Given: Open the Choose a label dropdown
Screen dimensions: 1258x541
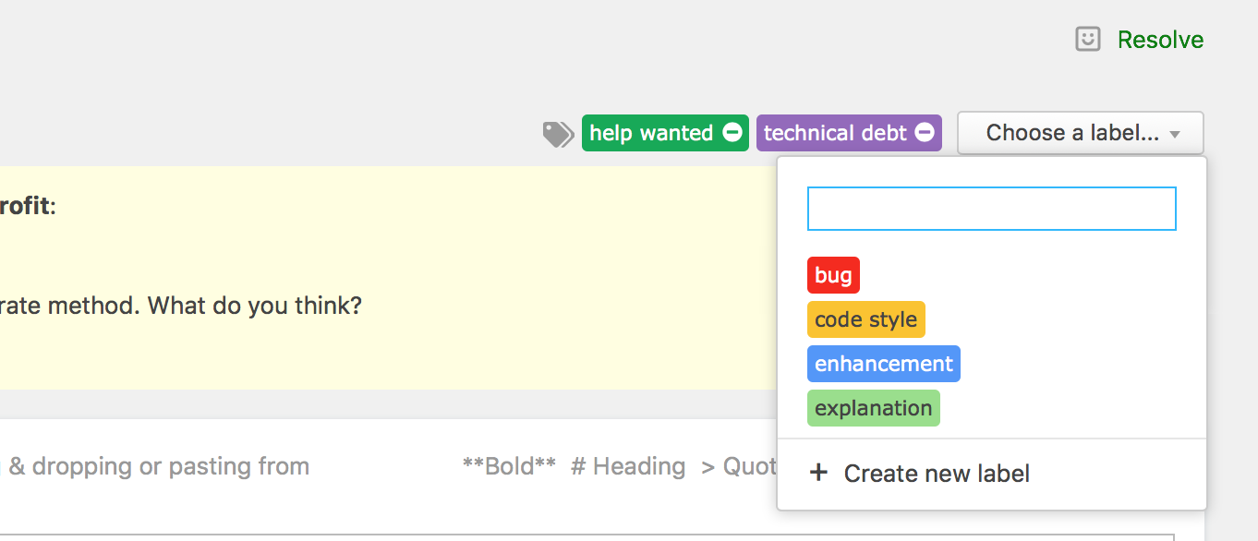Looking at the screenshot, I should point(1081,133).
